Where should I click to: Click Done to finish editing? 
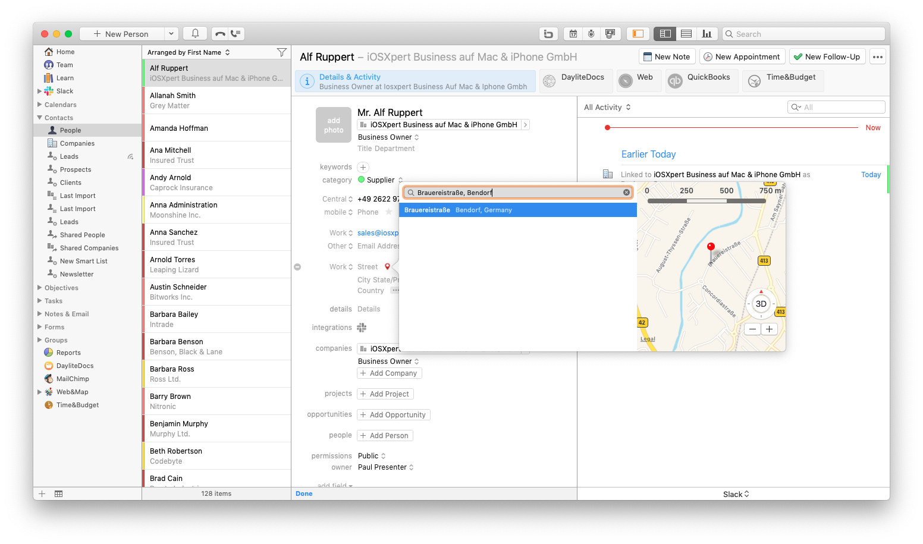[304, 493]
